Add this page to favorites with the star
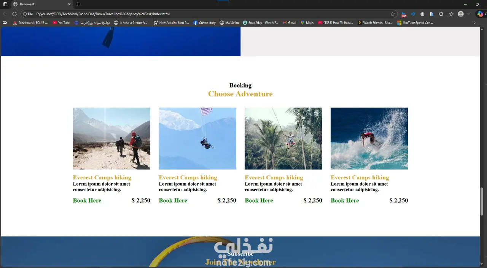 [x=393, y=14]
